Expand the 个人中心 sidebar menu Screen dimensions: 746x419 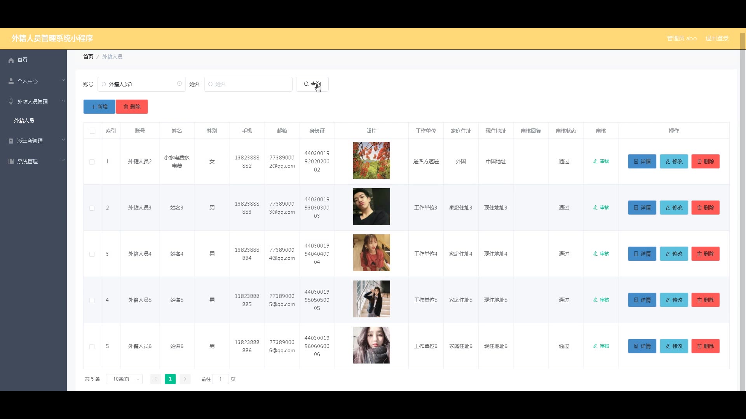[x=33, y=81]
